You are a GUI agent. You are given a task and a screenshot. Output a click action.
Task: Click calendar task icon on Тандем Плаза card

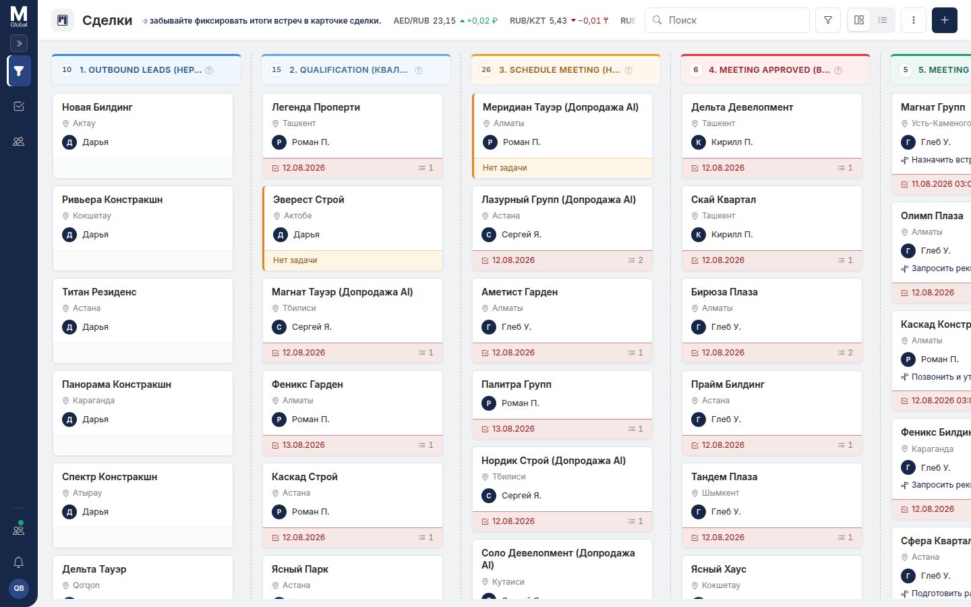(695, 538)
